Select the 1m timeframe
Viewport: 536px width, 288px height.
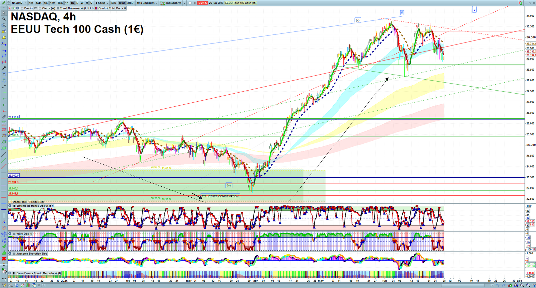(46, 3)
